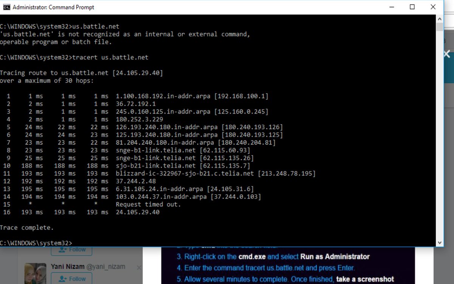Image resolution: width=454 pixels, height=284 pixels.
Task: Click the 'Request timed out.' line
Action: pyautogui.click(x=148, y=204)
